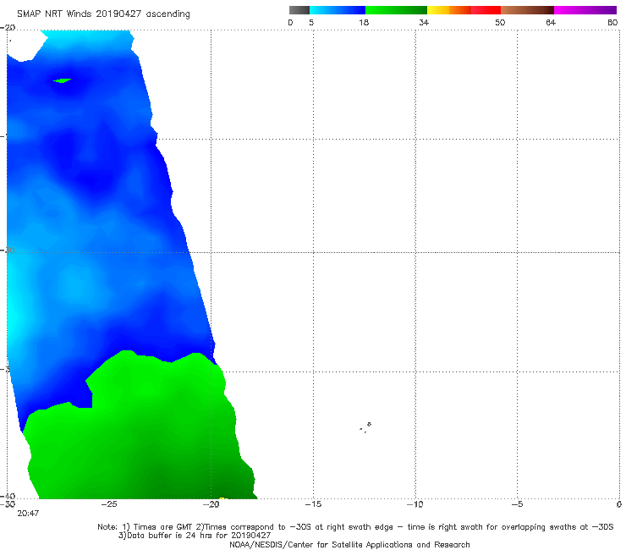Screen dimensions: 626x550
Task: Click the longitude axis label '-25'
Action: click(x=109, y=504)
